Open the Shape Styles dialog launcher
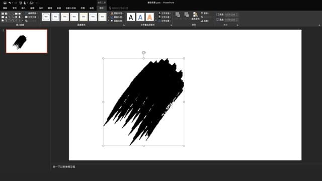The height and width of the screenshot is (181, 322). coord(124,25)
